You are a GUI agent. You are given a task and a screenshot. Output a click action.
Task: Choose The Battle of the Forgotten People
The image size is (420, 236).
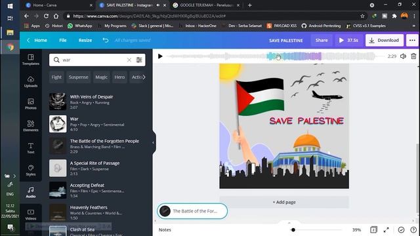click(x=97, y=146)
